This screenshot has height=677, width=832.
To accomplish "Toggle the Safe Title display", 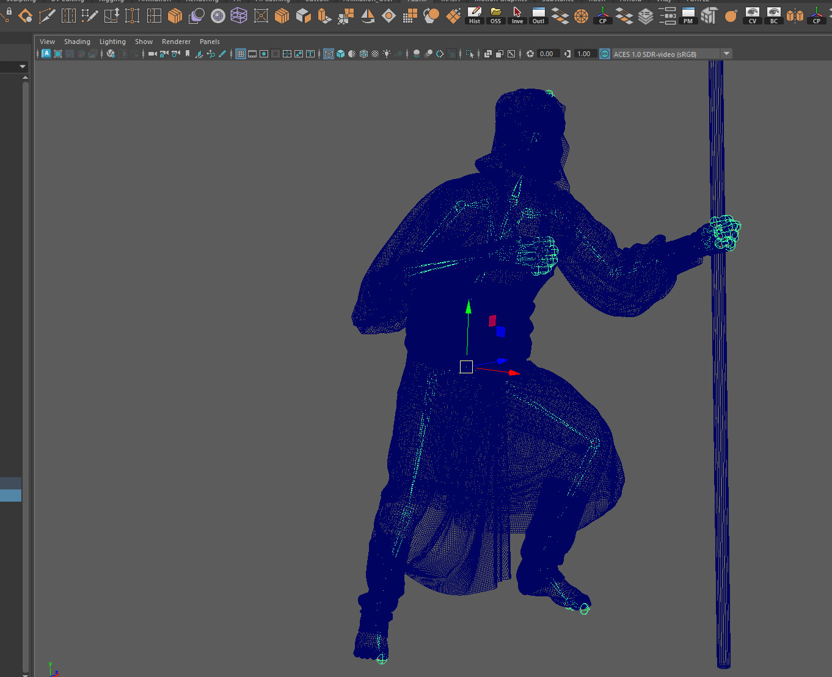I will pos(310,54).
